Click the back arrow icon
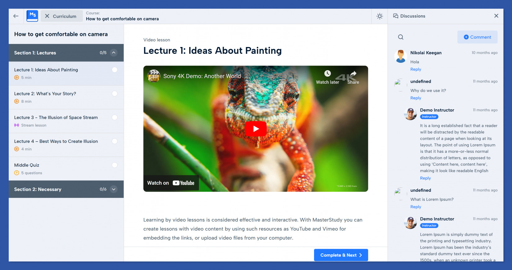Screen dimensions: 512x270 click(16, 16)
